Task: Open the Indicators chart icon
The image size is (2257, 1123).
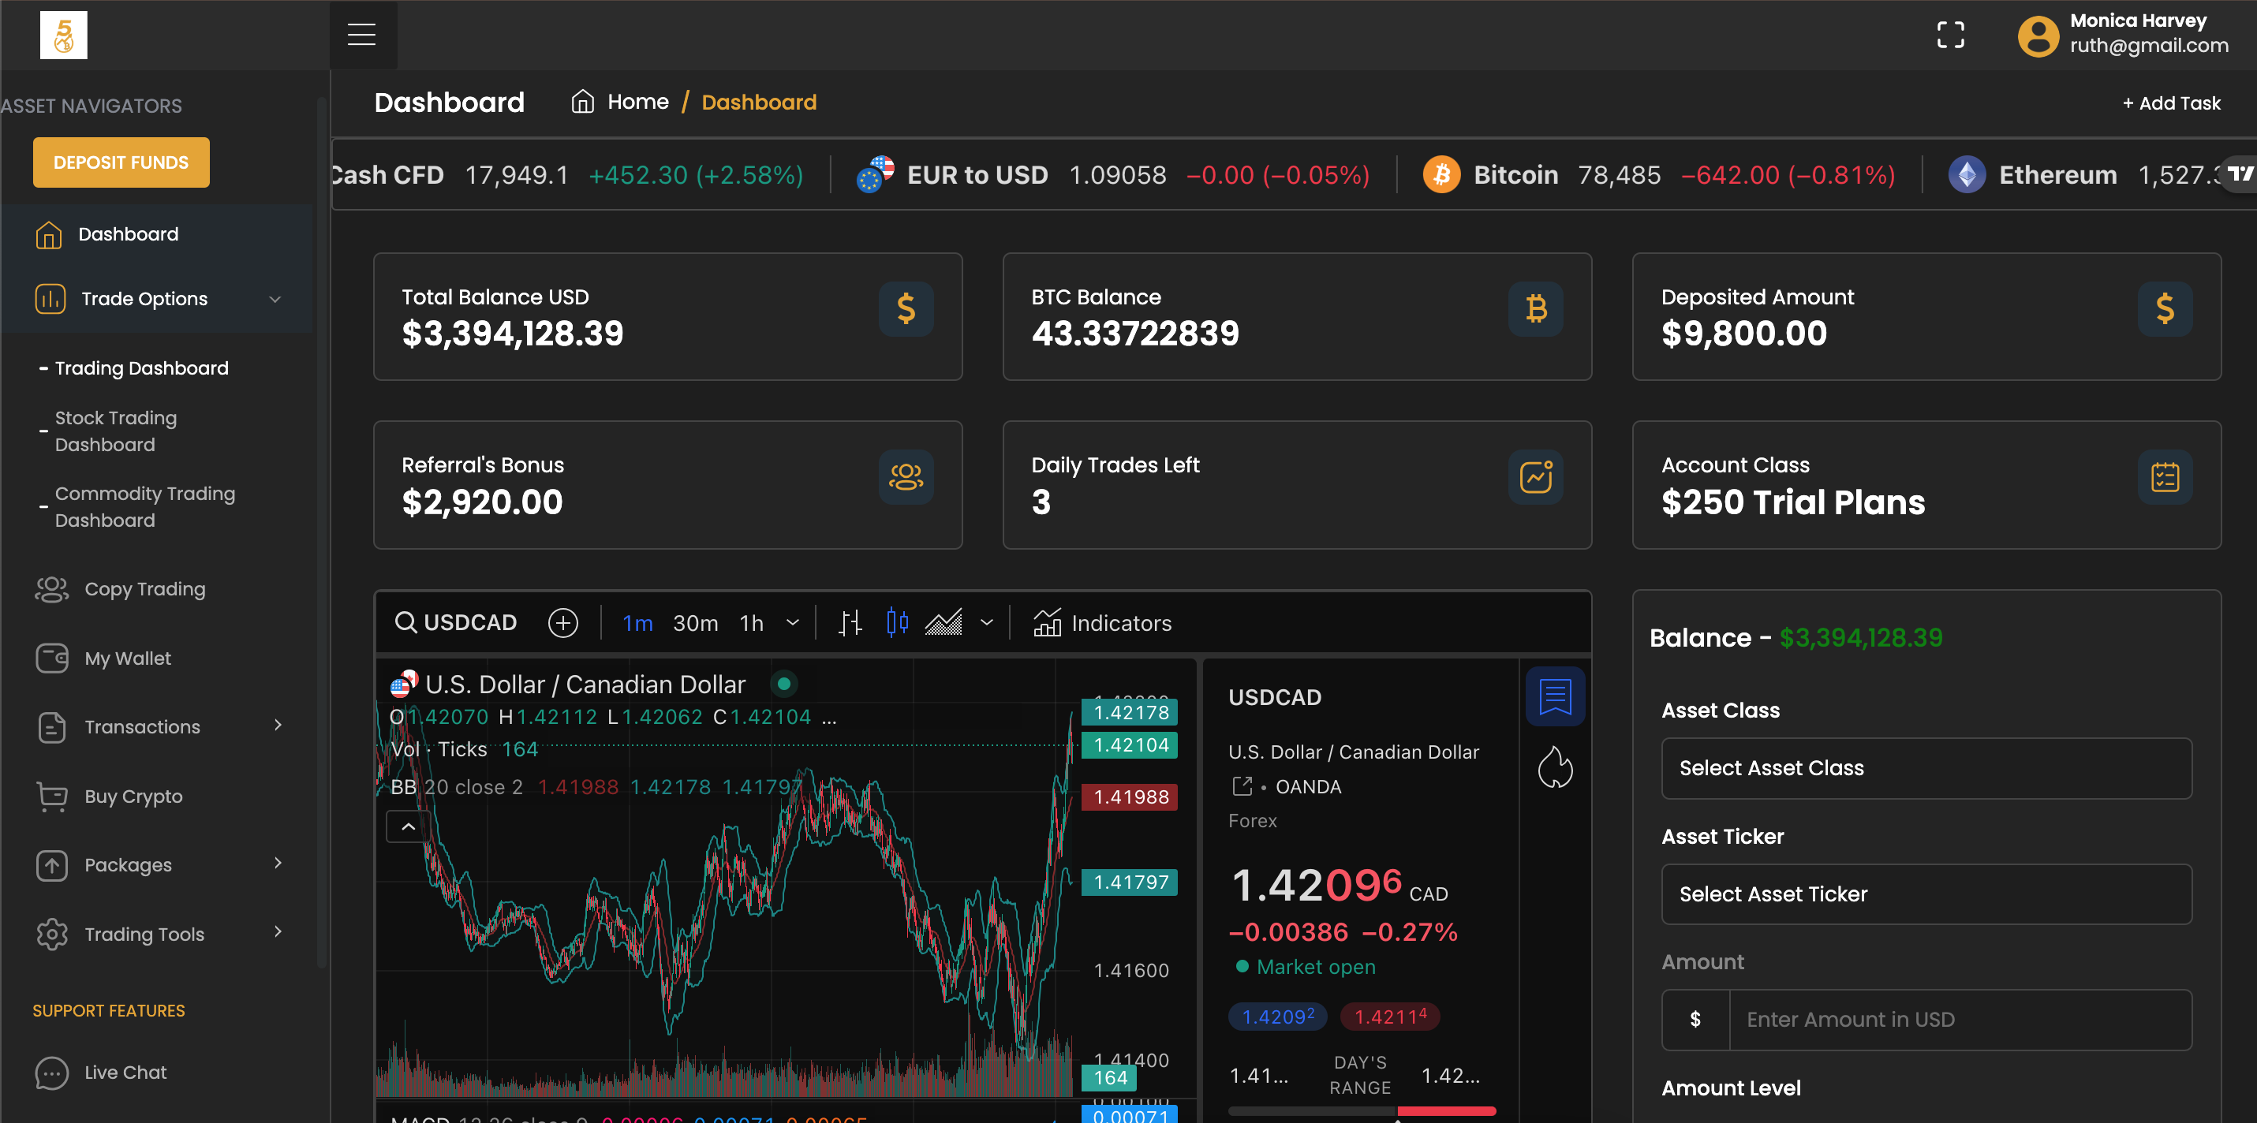Action: coord(1046,623)
